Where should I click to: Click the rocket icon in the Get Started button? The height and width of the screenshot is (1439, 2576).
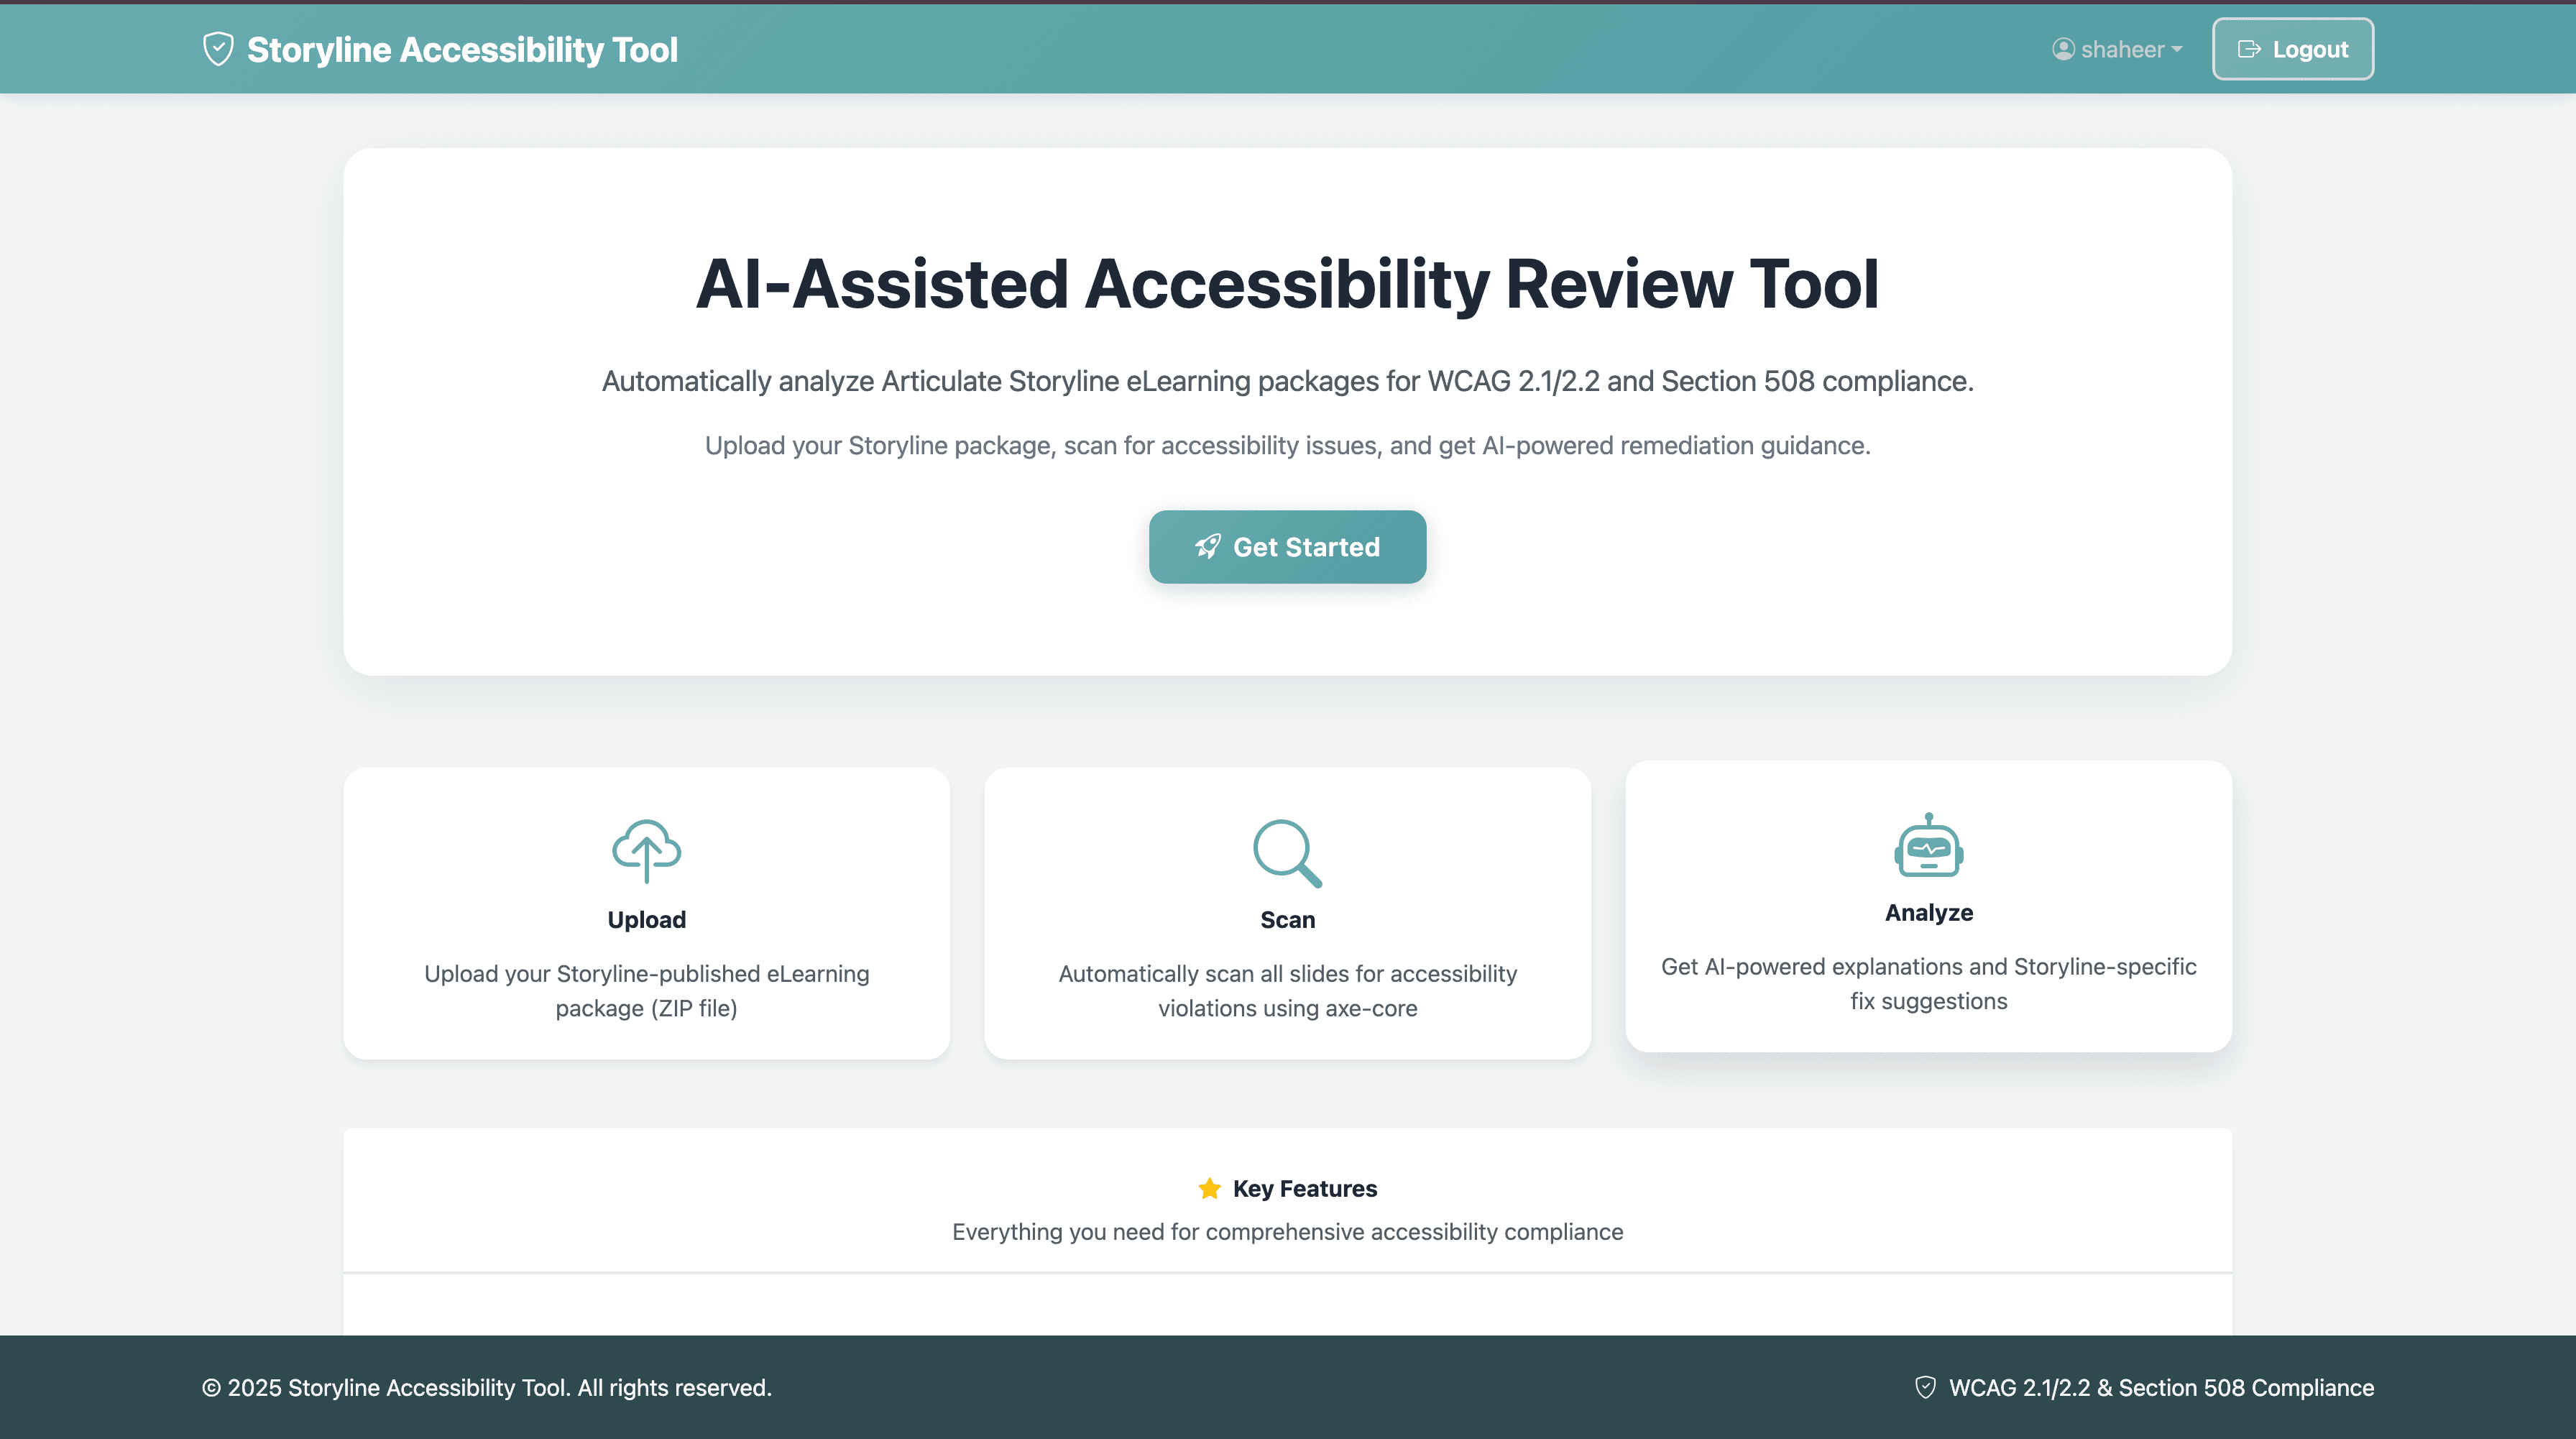1208,547
